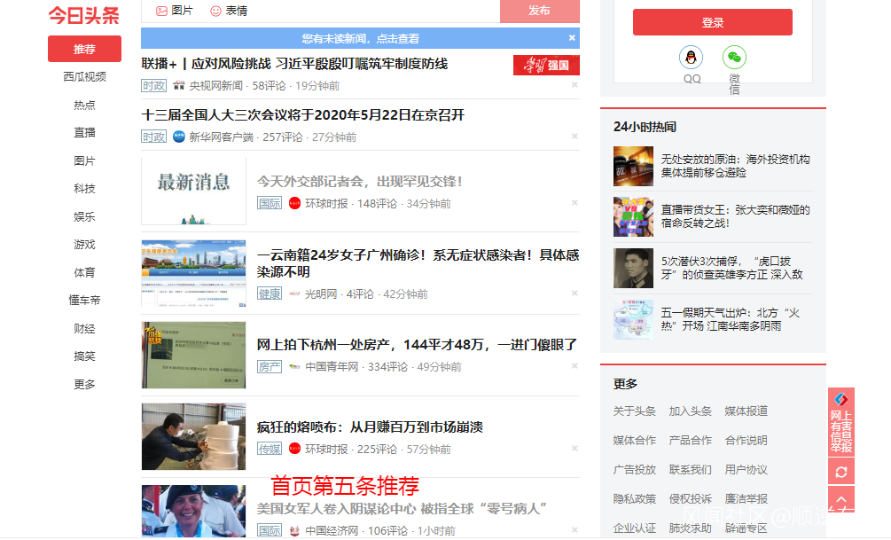The image size is (891, 540).
Task: Dismiss the 中国青年网 article
Action: [x=574, y=365]
